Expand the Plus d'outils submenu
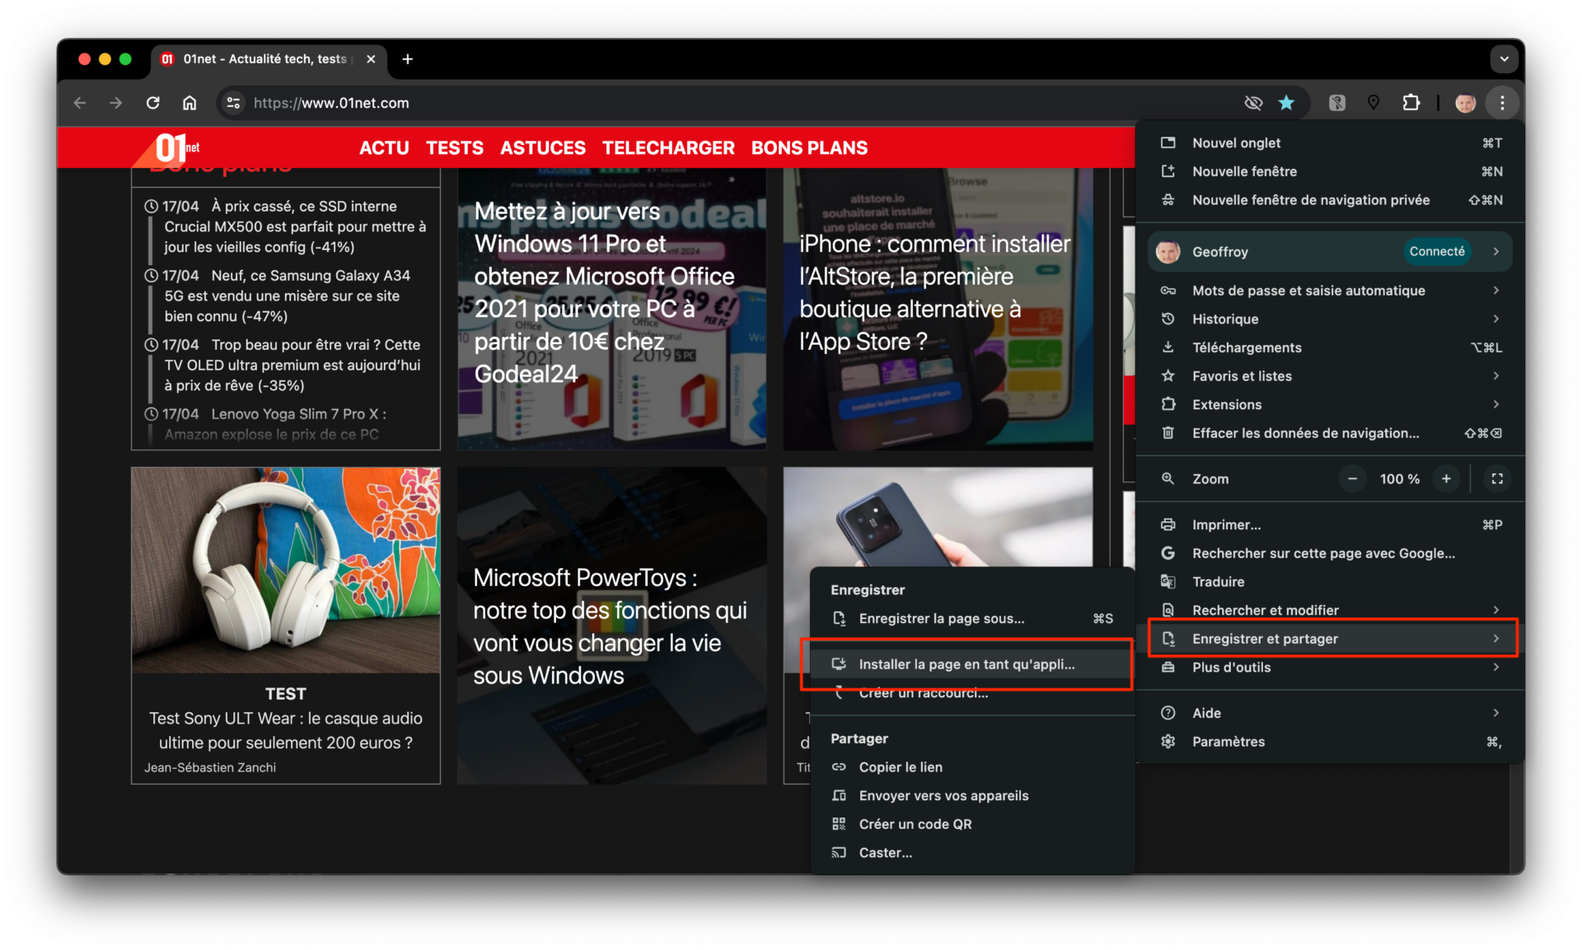1582x950 pixels. pos(1330,667)
